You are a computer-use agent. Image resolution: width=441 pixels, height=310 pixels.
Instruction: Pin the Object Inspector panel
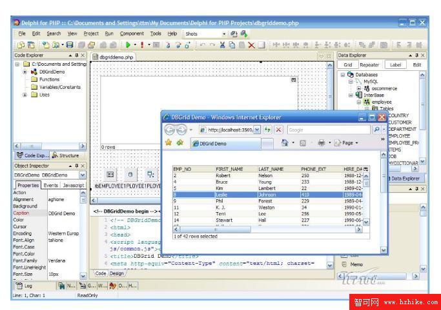pos(77,166)
